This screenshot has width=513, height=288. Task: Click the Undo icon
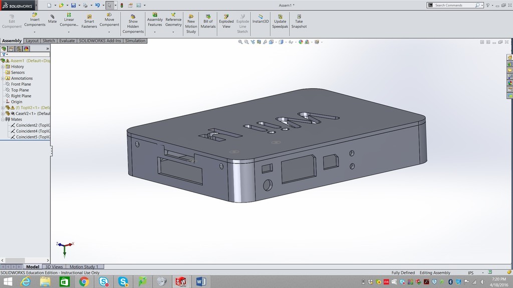[x=97, y=5]
